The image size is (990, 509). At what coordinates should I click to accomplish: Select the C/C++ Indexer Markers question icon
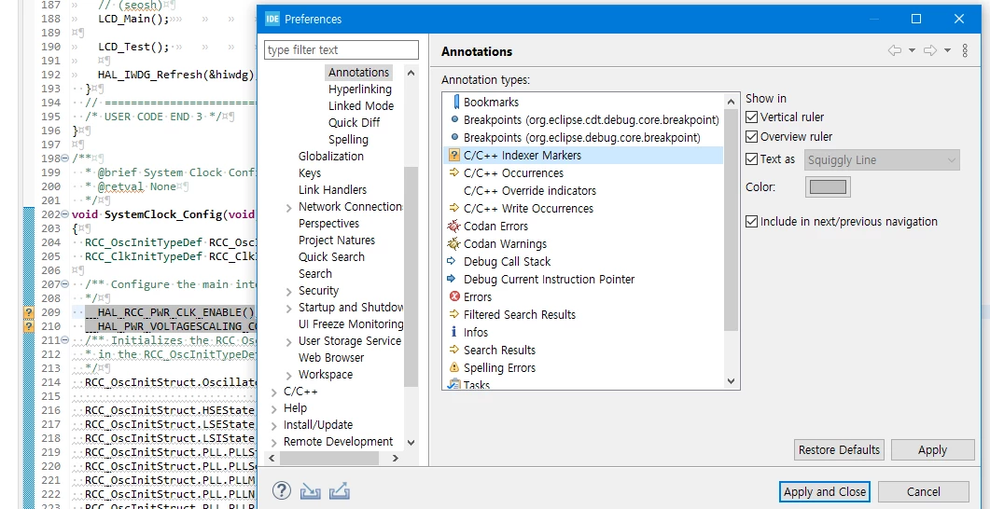[454, 155]
